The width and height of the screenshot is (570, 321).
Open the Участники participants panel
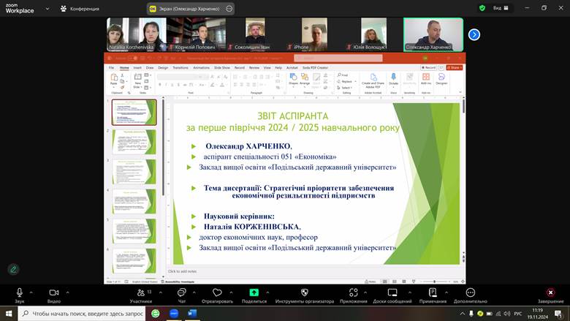140,293
